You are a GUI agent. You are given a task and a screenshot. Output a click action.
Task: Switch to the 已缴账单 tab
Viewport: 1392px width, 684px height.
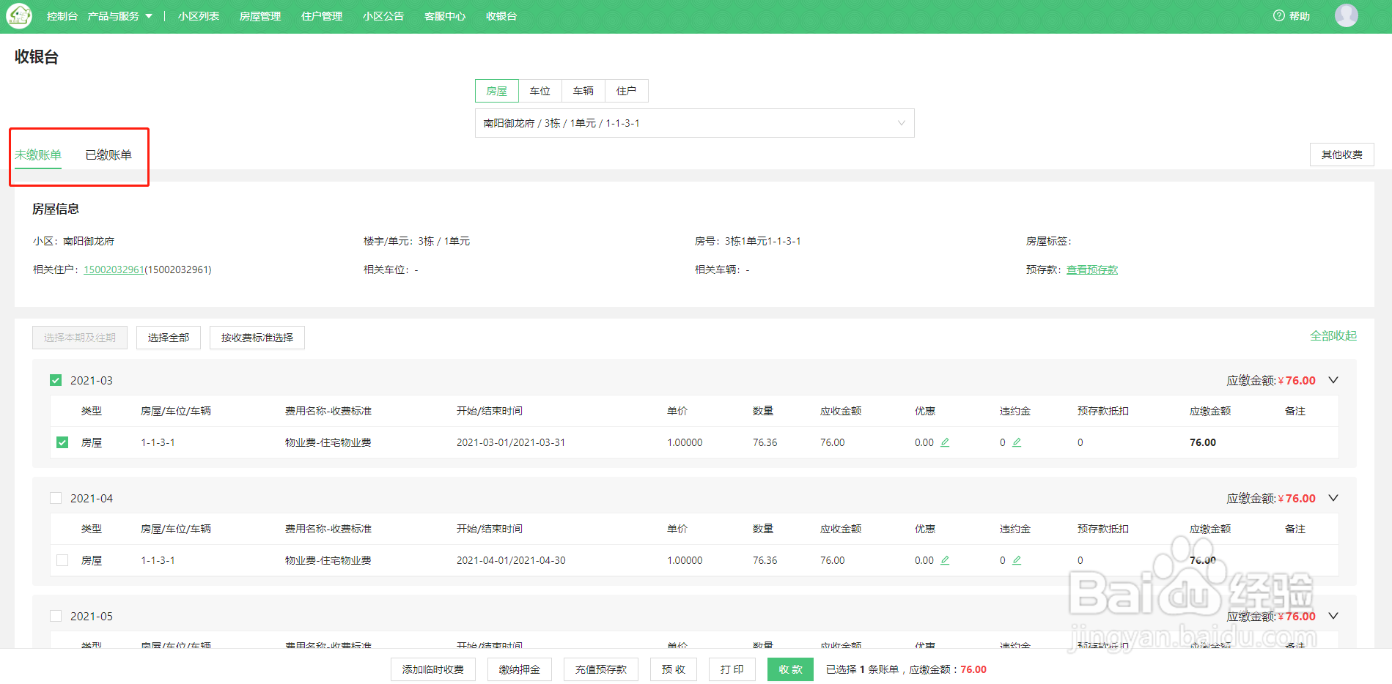coord(108,155)
